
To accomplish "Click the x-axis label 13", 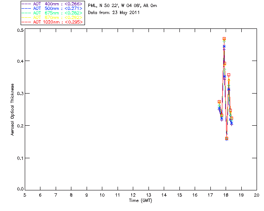I will tap(148, 195).
